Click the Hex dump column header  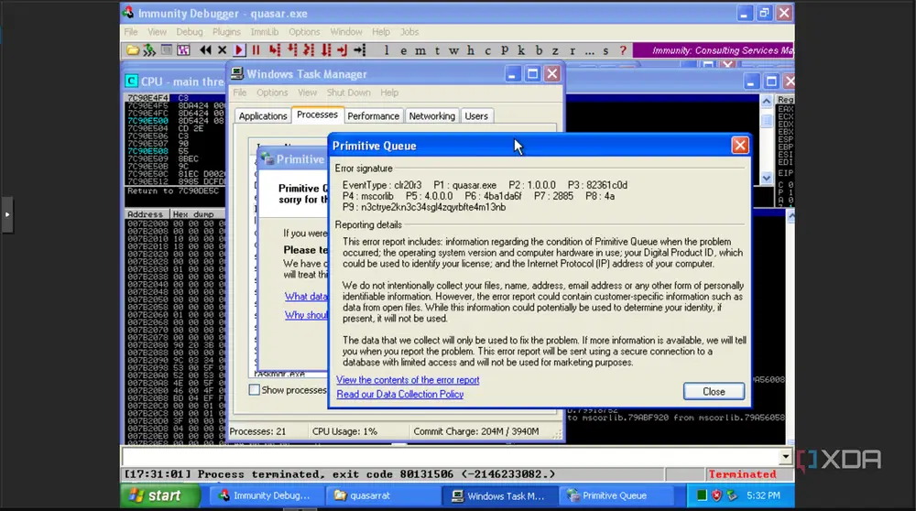coord(197,214)
